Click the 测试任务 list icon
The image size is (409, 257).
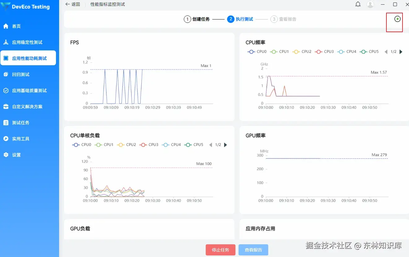(6, 123)
